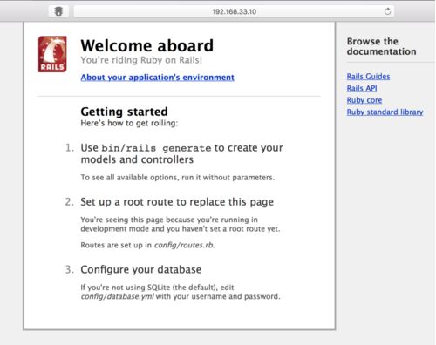Click the Getting started heading
Viewport: 436px width, 345px height.
click(x=124, y=112)
